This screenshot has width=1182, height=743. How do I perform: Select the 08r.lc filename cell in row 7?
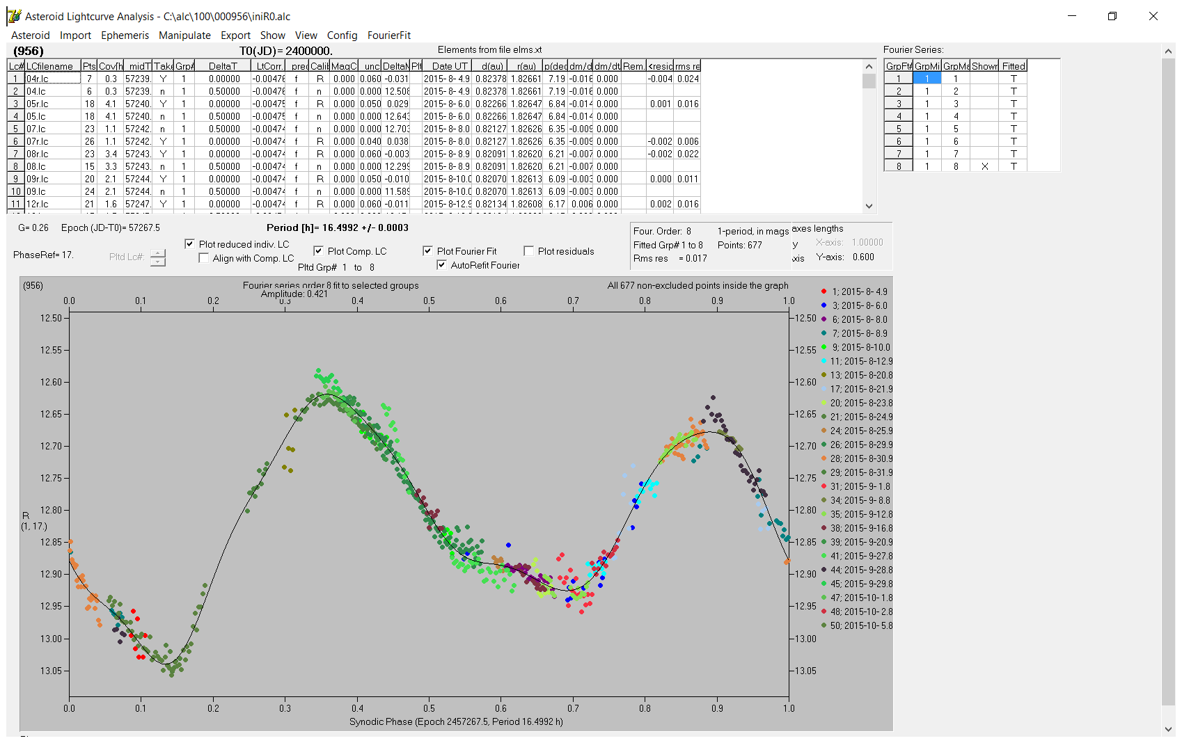[53, 154]
